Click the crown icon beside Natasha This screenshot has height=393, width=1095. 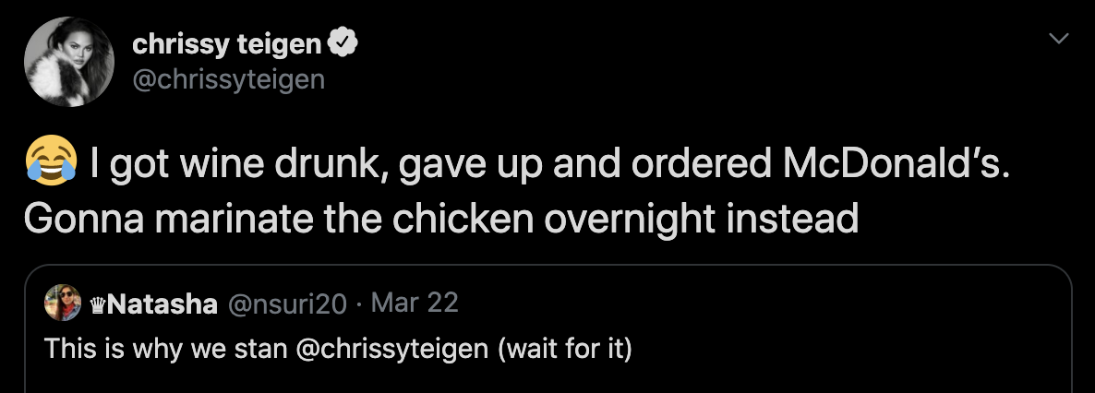tap(98, 304)
